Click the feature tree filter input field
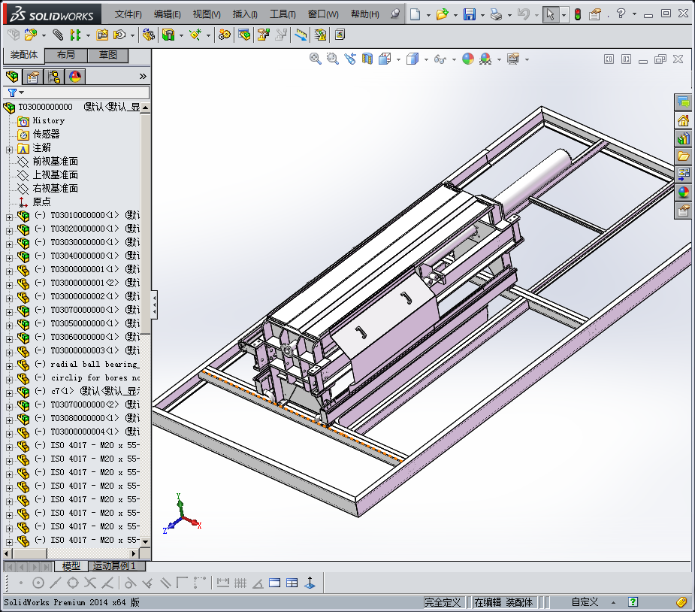The height and width of the screenshot is (612, 695). [83, 92]
